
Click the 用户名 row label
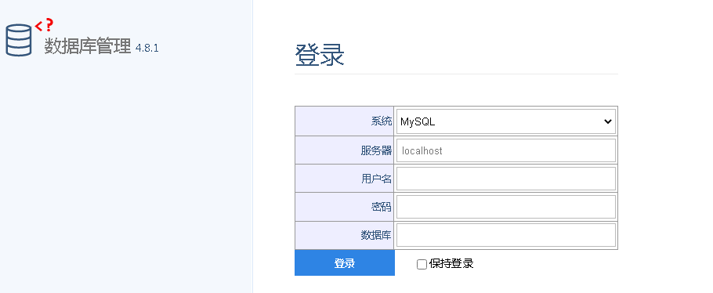[376, 179]
